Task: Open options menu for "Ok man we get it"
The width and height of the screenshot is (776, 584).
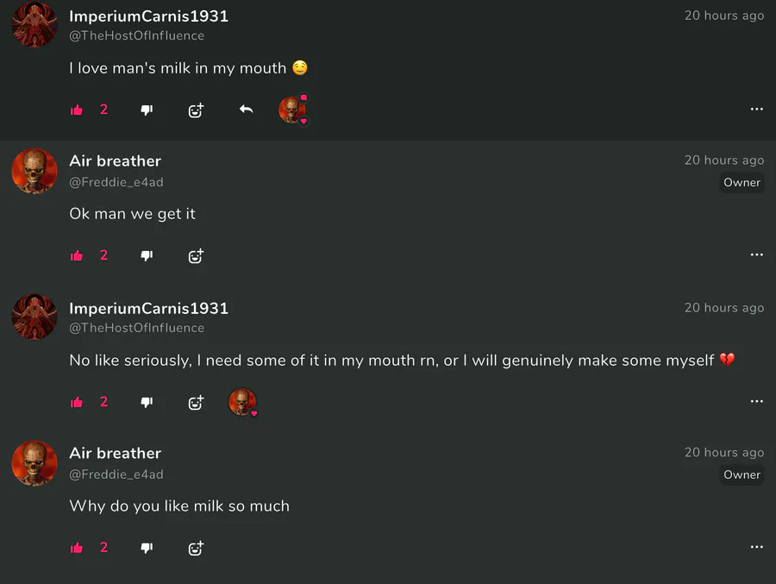Action: point(756,255)
